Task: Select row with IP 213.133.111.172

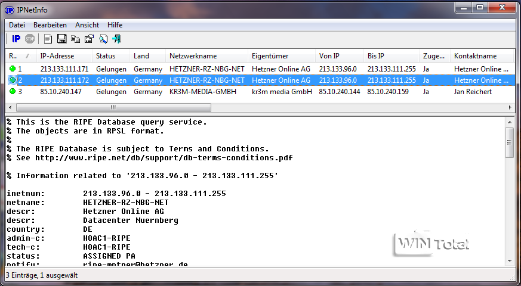Action: [x=259, y=80]
